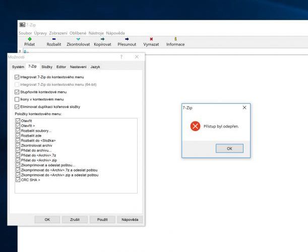Click the address path field in 7-Zip window
This screenshot has width=308, height=252.
[165, 51]
